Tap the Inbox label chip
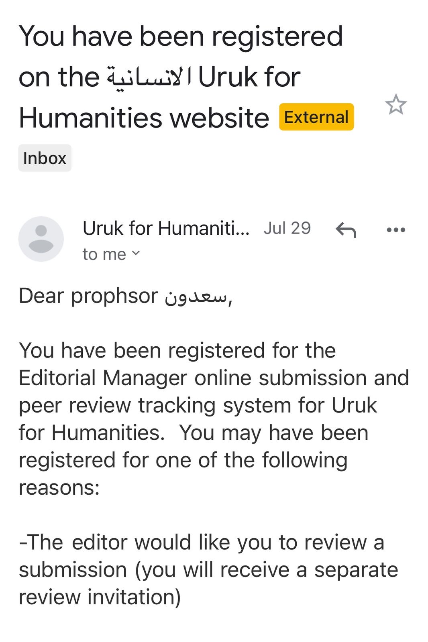428x642 pixels. [x=45, y=158]
